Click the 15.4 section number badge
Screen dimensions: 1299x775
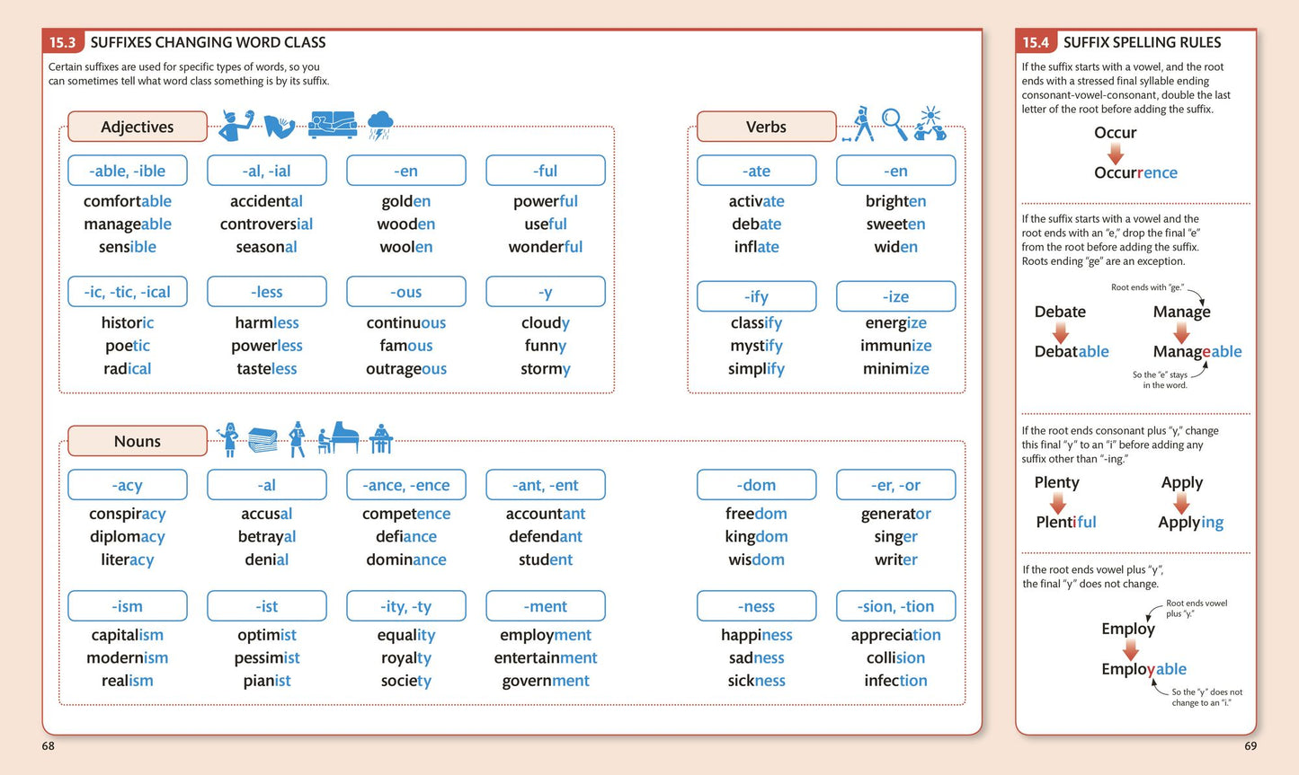pyautogui.click(x=1036, y=42)
